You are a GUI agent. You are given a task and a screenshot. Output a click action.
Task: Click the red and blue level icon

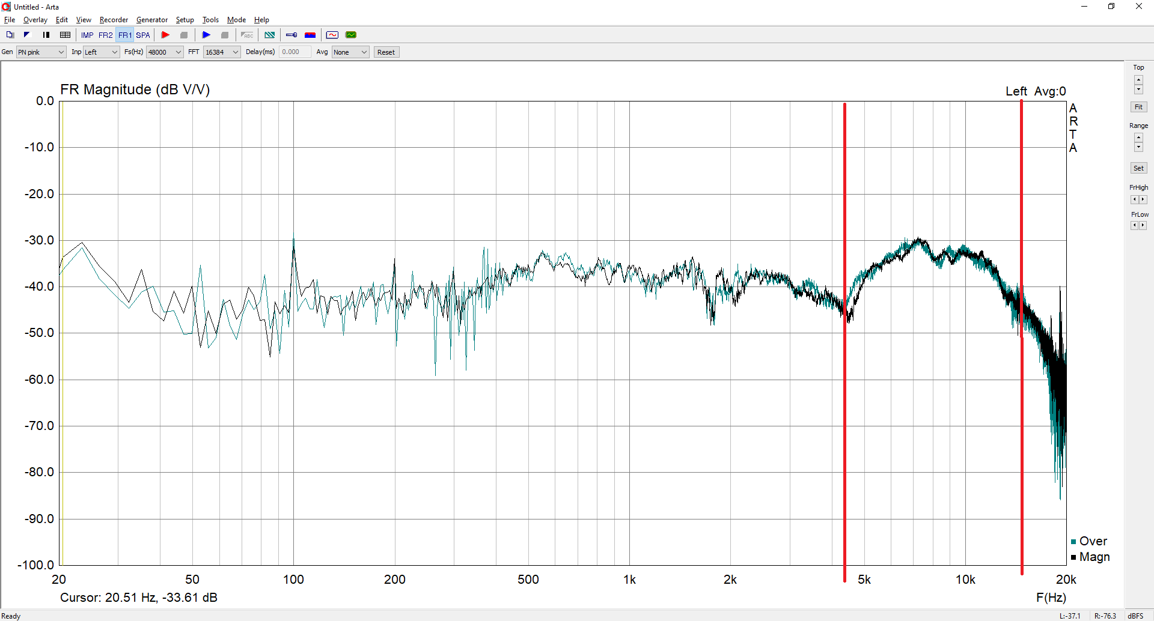310,35
